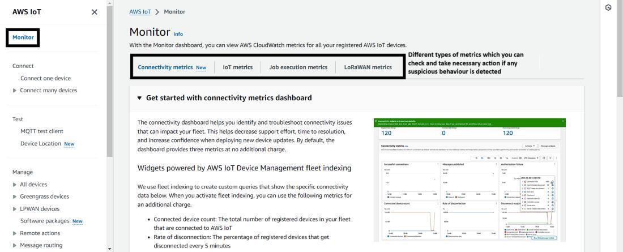Click 'Widgets powered by AWS IoT' heading

pyautogui.click(x=244, y=168)
